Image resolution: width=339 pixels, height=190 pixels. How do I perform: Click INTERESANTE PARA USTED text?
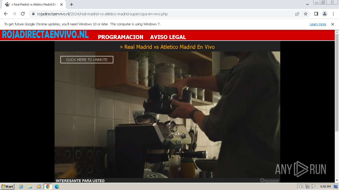[80, 181]
